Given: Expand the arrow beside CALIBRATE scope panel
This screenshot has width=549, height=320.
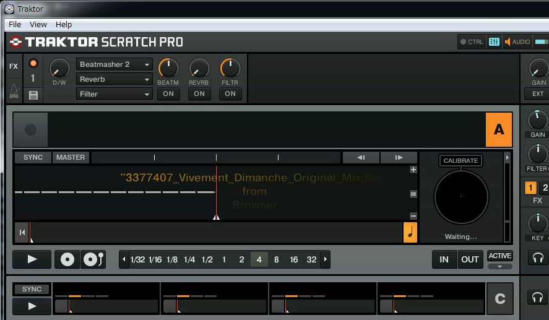Looking at the screenshot, I should (508, 158).
